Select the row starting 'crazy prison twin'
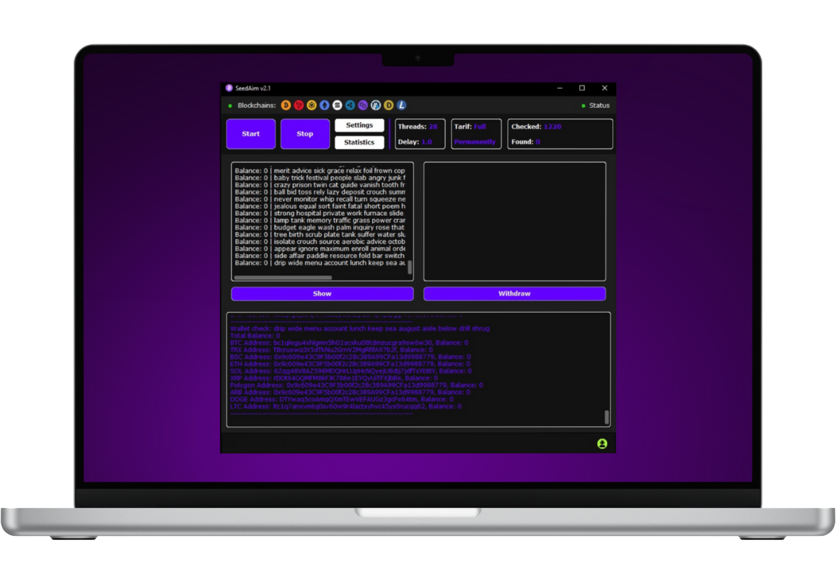This screenshot has height=583, width=836. pyautogui.click(x=320, y=185)
